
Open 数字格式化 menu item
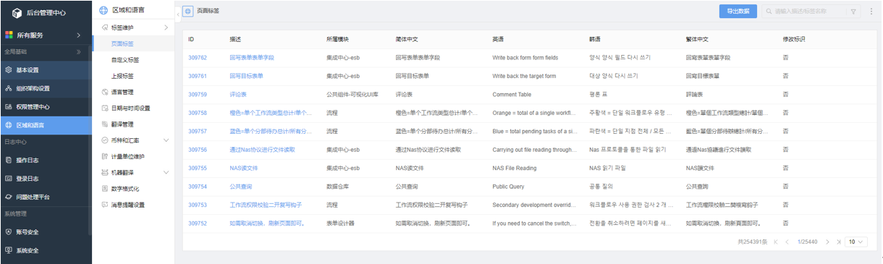pyautogui.click(x=134, y=189)
